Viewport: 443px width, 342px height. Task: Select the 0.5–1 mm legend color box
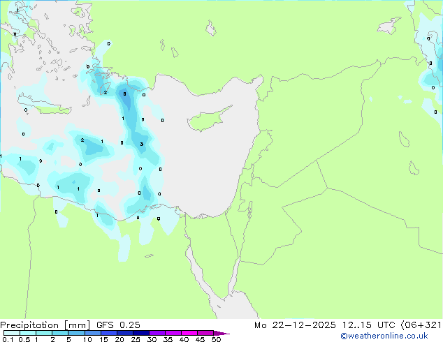(28, 333)
